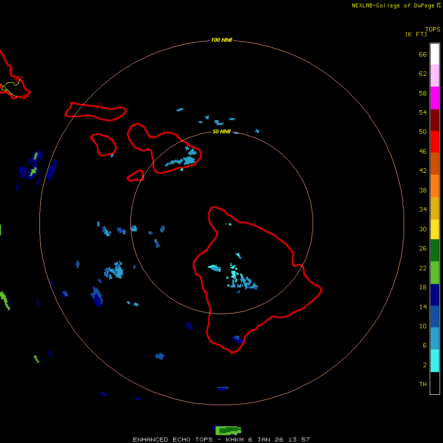Select the 46 legend value
The width and height of the screenshot is (443, 443).
423,152
